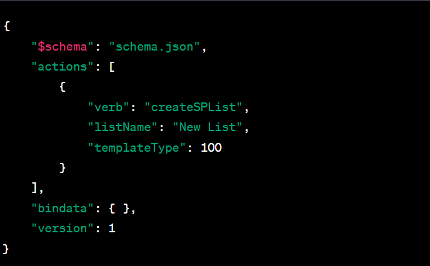This screenshot has width=430, height=266.
Task: Click the "actions" key text
Action: [62, 67]
